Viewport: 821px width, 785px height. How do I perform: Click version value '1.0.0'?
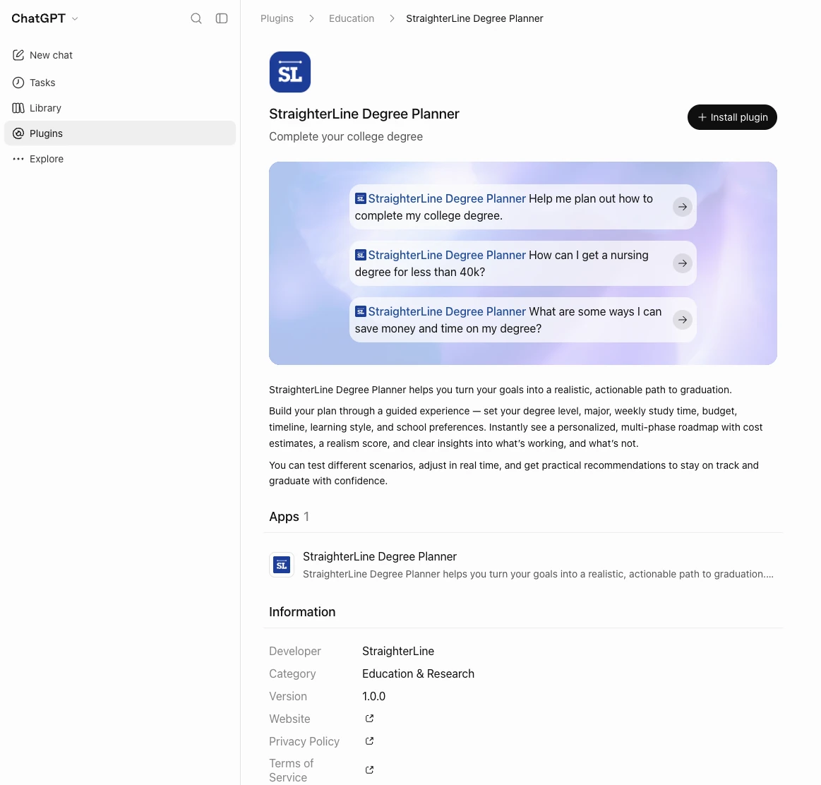point(373,696)
